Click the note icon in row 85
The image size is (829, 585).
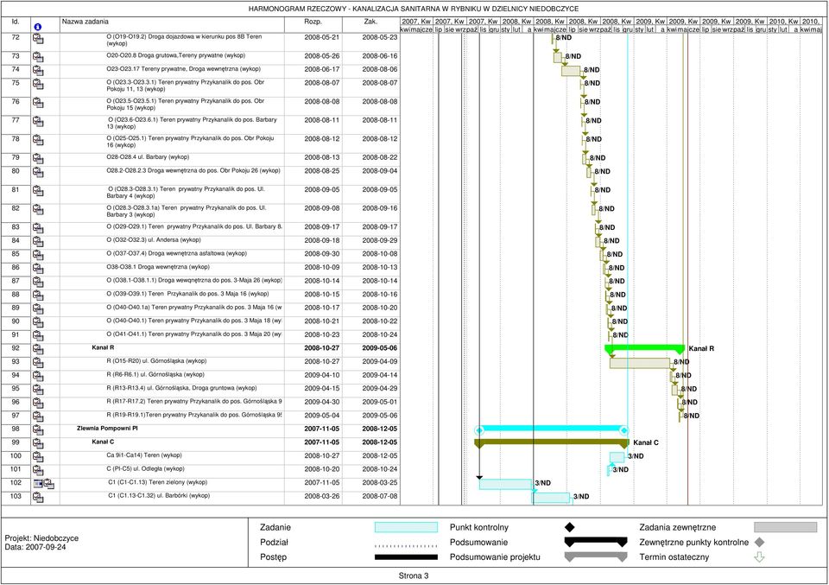(x=38, y=256)
